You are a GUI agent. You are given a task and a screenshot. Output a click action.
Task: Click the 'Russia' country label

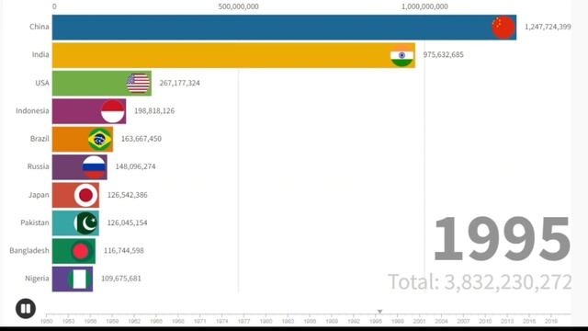pyautogui.click(x=39, y=166)
